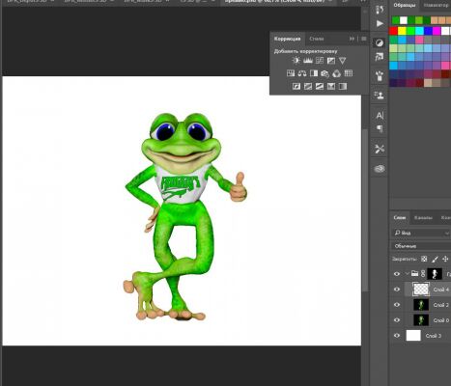Switch to the Навигатор tab
The image size is (451, 386).
pos(437,6)
